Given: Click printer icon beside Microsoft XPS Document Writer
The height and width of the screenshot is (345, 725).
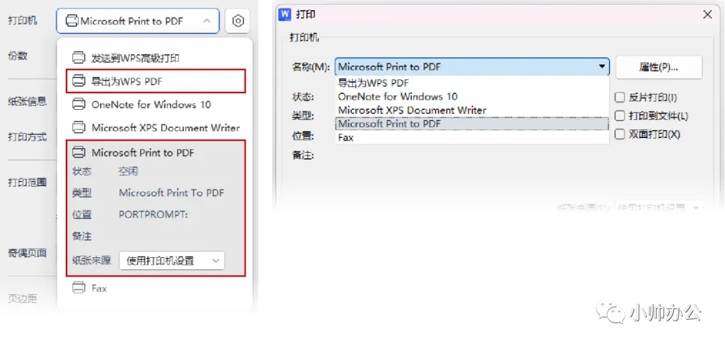Looking at the screenshot, I should tap(79, 127).
